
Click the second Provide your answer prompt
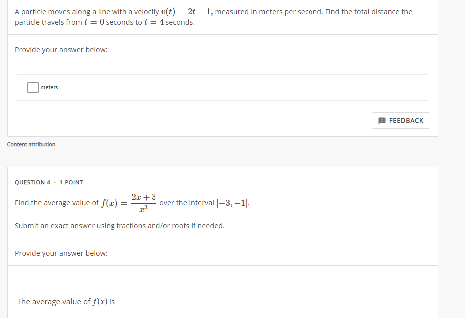pyautogui.click(x=61, y=253)
